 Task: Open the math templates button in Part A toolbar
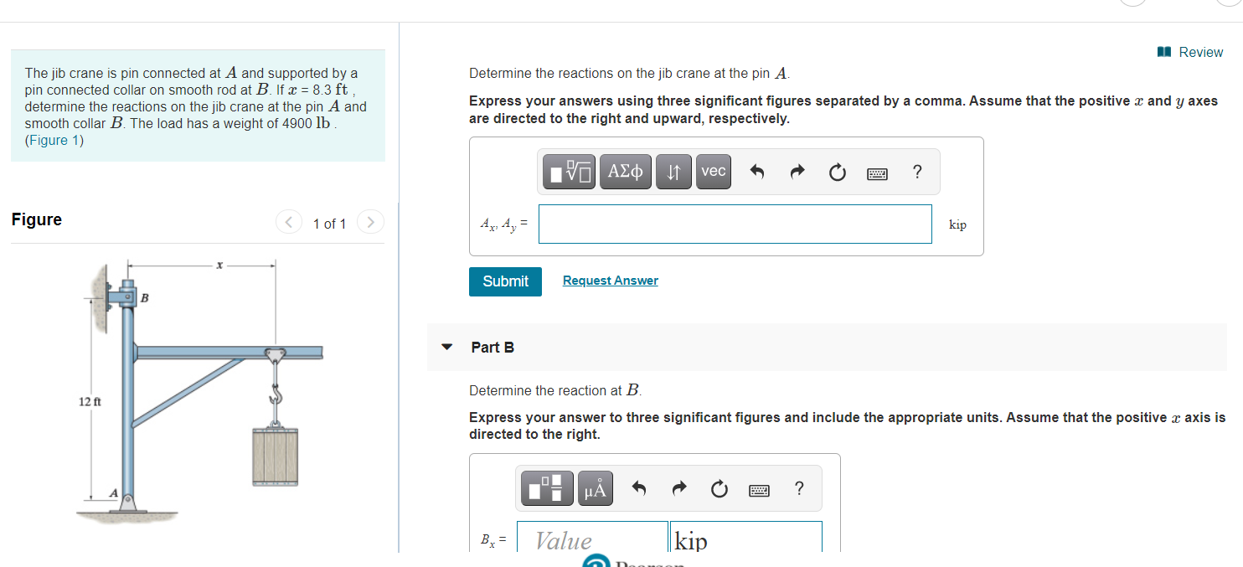point(570,172)
